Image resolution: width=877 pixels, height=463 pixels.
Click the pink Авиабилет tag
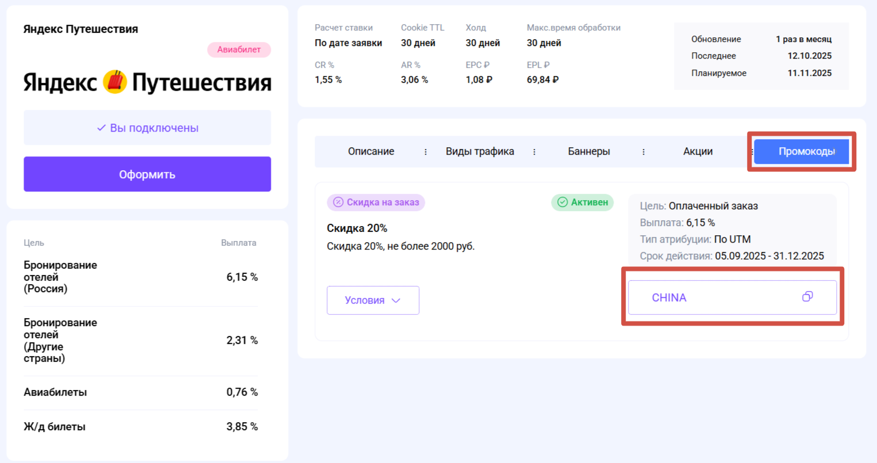239,50
